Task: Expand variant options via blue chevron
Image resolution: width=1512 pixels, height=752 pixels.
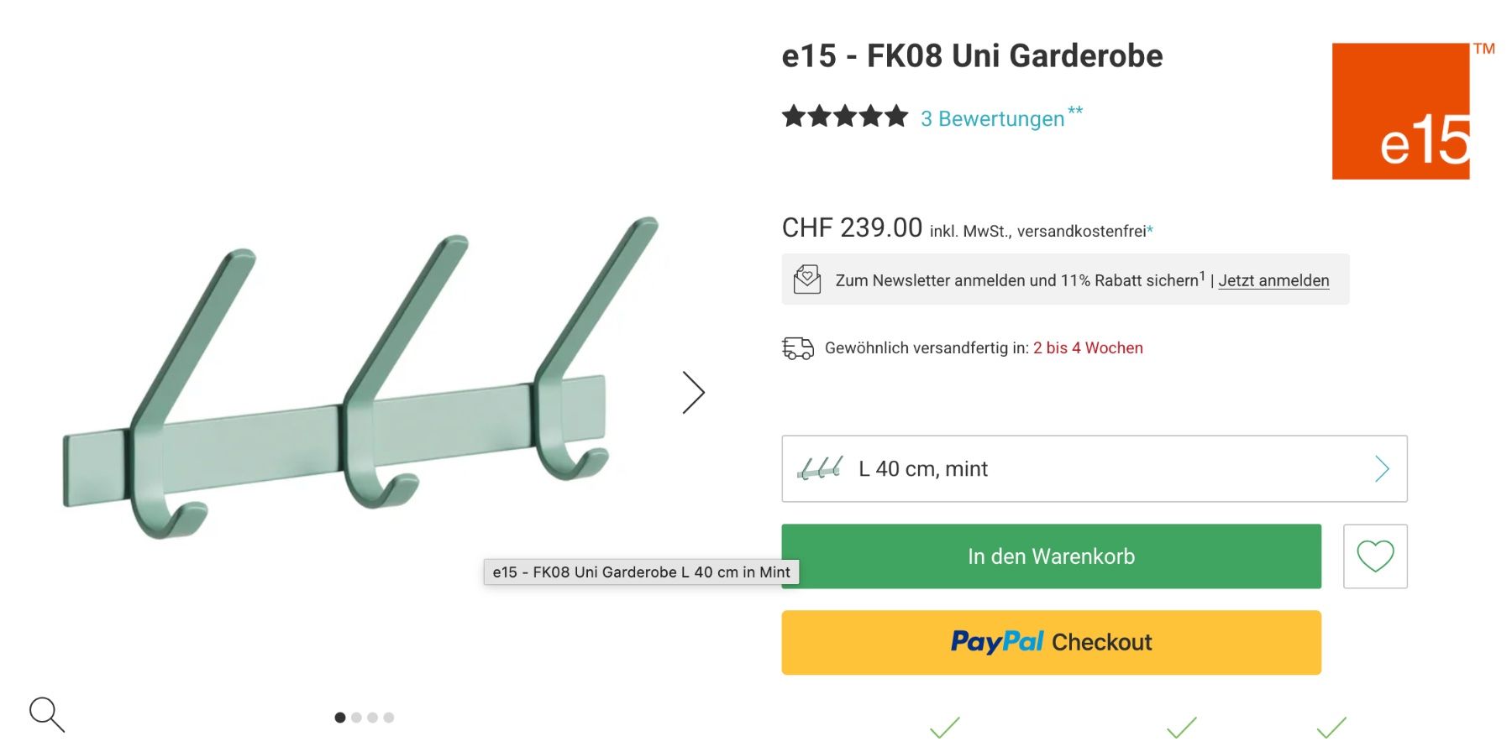Action: (1382, 468)
